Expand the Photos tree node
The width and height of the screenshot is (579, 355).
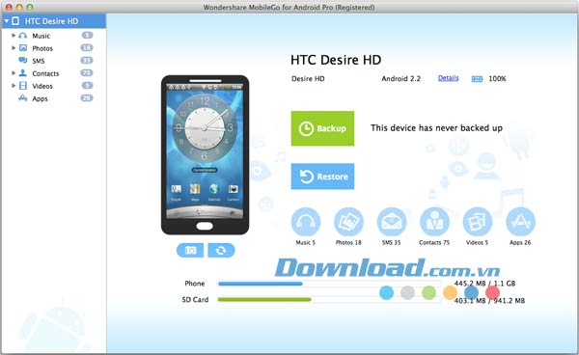pos(14,48)
